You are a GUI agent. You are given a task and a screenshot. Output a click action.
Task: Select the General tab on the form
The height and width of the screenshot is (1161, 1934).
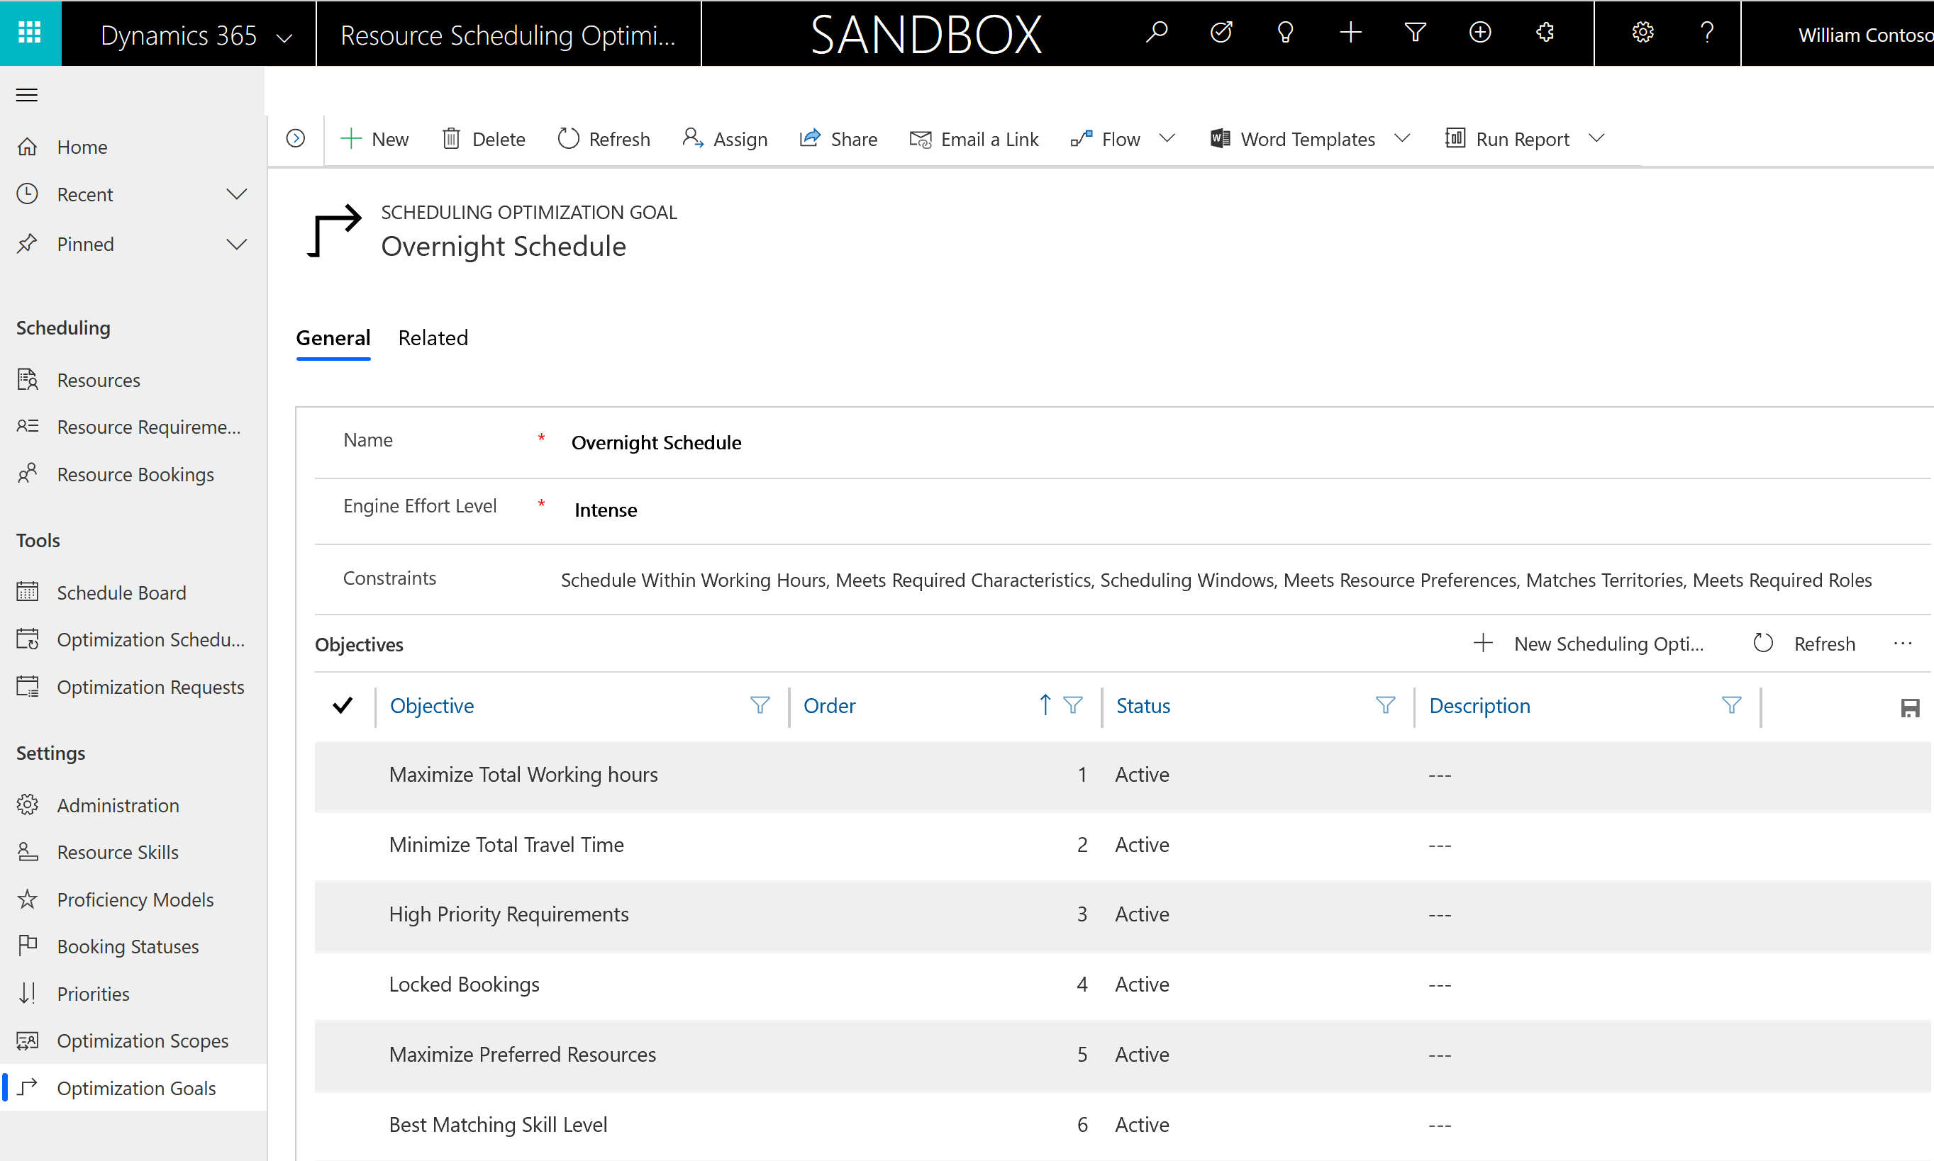pyautogui.click(x=333, y=338)
